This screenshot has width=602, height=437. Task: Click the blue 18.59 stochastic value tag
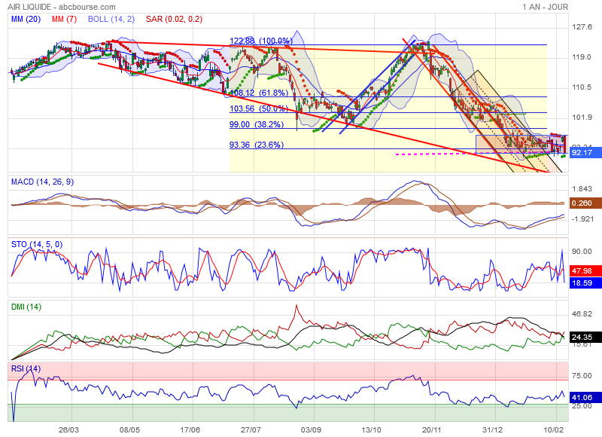[x=585, y=283]
